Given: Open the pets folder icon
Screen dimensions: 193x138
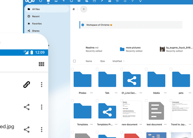Looking at the screenshot, I should tap(181, 79).
